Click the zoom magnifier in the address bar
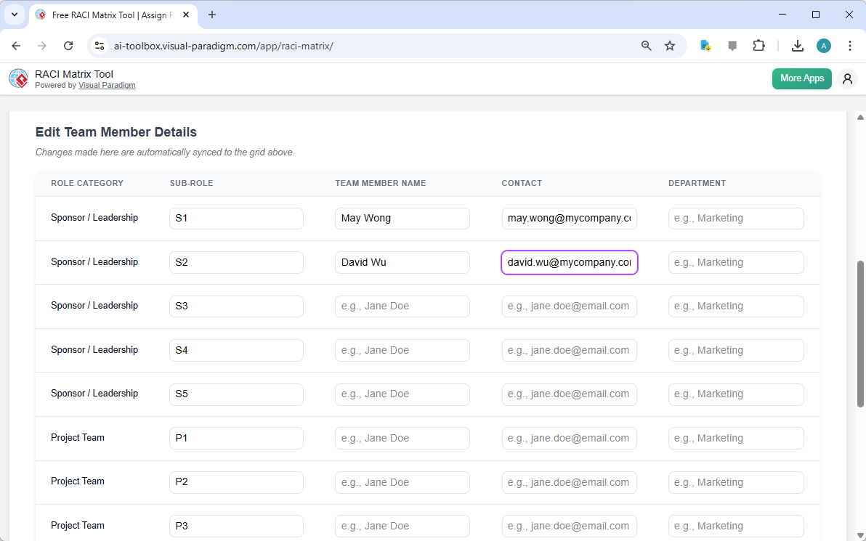The width and height of the screenshot is (866, 541). (x=646, y=45)
